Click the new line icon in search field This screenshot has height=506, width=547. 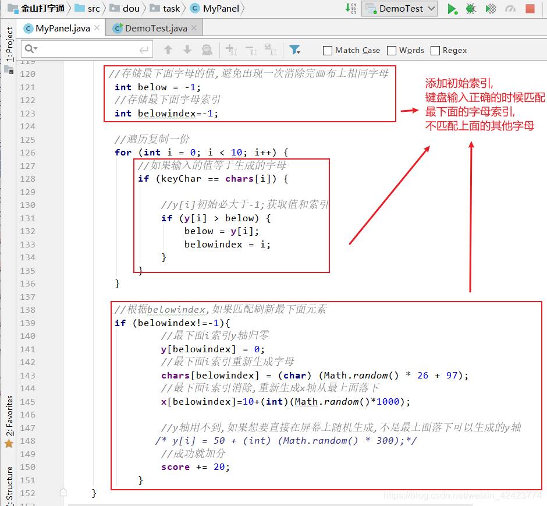144,50
